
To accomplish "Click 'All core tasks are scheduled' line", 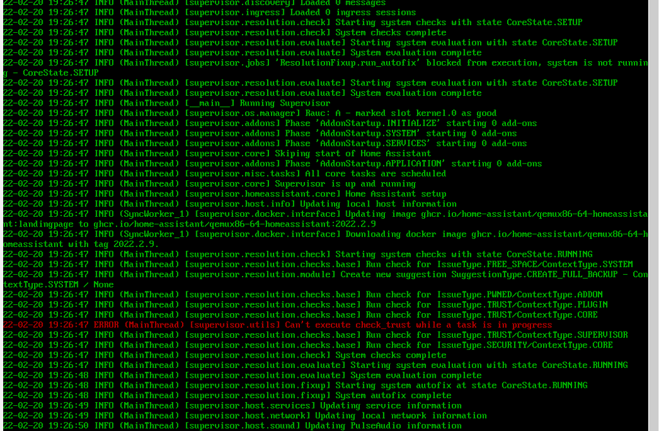I will point(225,174).
